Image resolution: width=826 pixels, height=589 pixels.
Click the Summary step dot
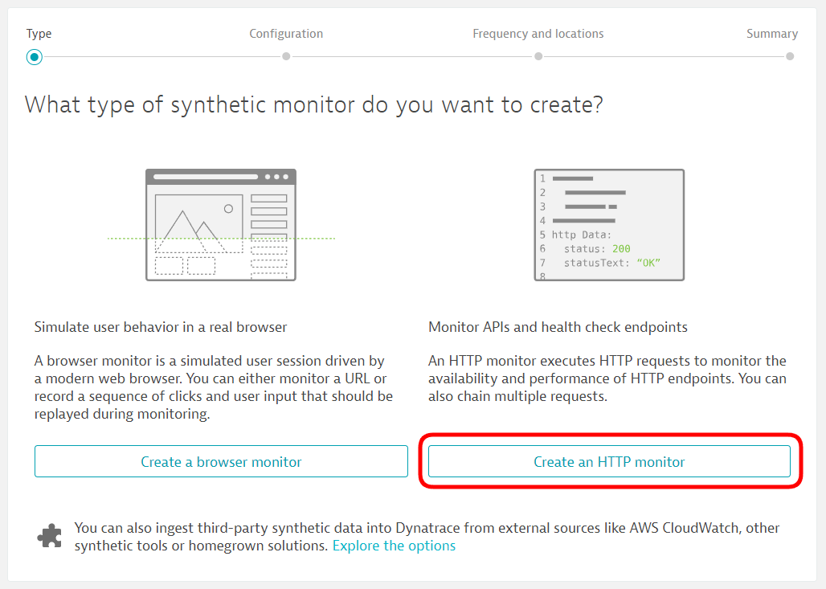coord(790,57)
